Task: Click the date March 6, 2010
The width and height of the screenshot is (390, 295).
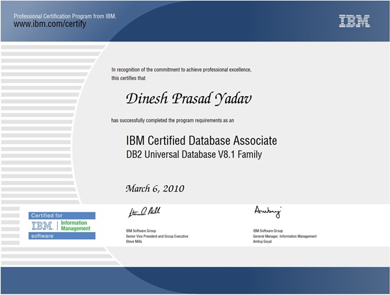Action: pos(155,188)
